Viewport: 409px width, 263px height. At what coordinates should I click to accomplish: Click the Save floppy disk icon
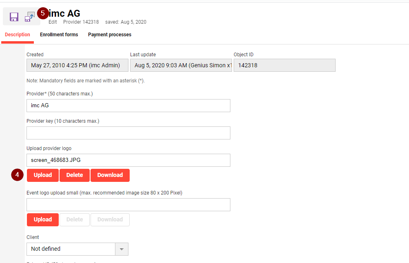(14, 17)
